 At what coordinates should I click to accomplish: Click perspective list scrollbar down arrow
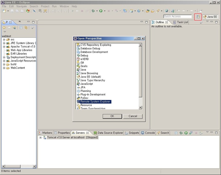140,107
